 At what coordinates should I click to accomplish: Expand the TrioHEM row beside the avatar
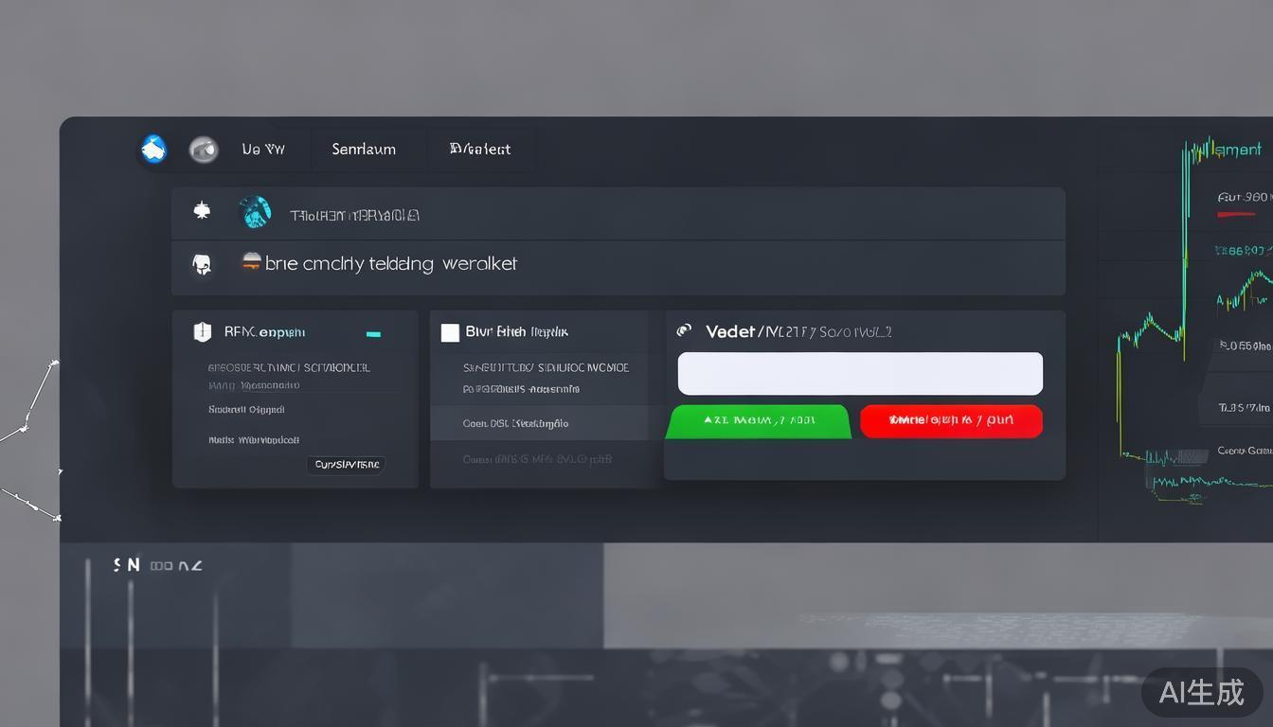point(354,215)
